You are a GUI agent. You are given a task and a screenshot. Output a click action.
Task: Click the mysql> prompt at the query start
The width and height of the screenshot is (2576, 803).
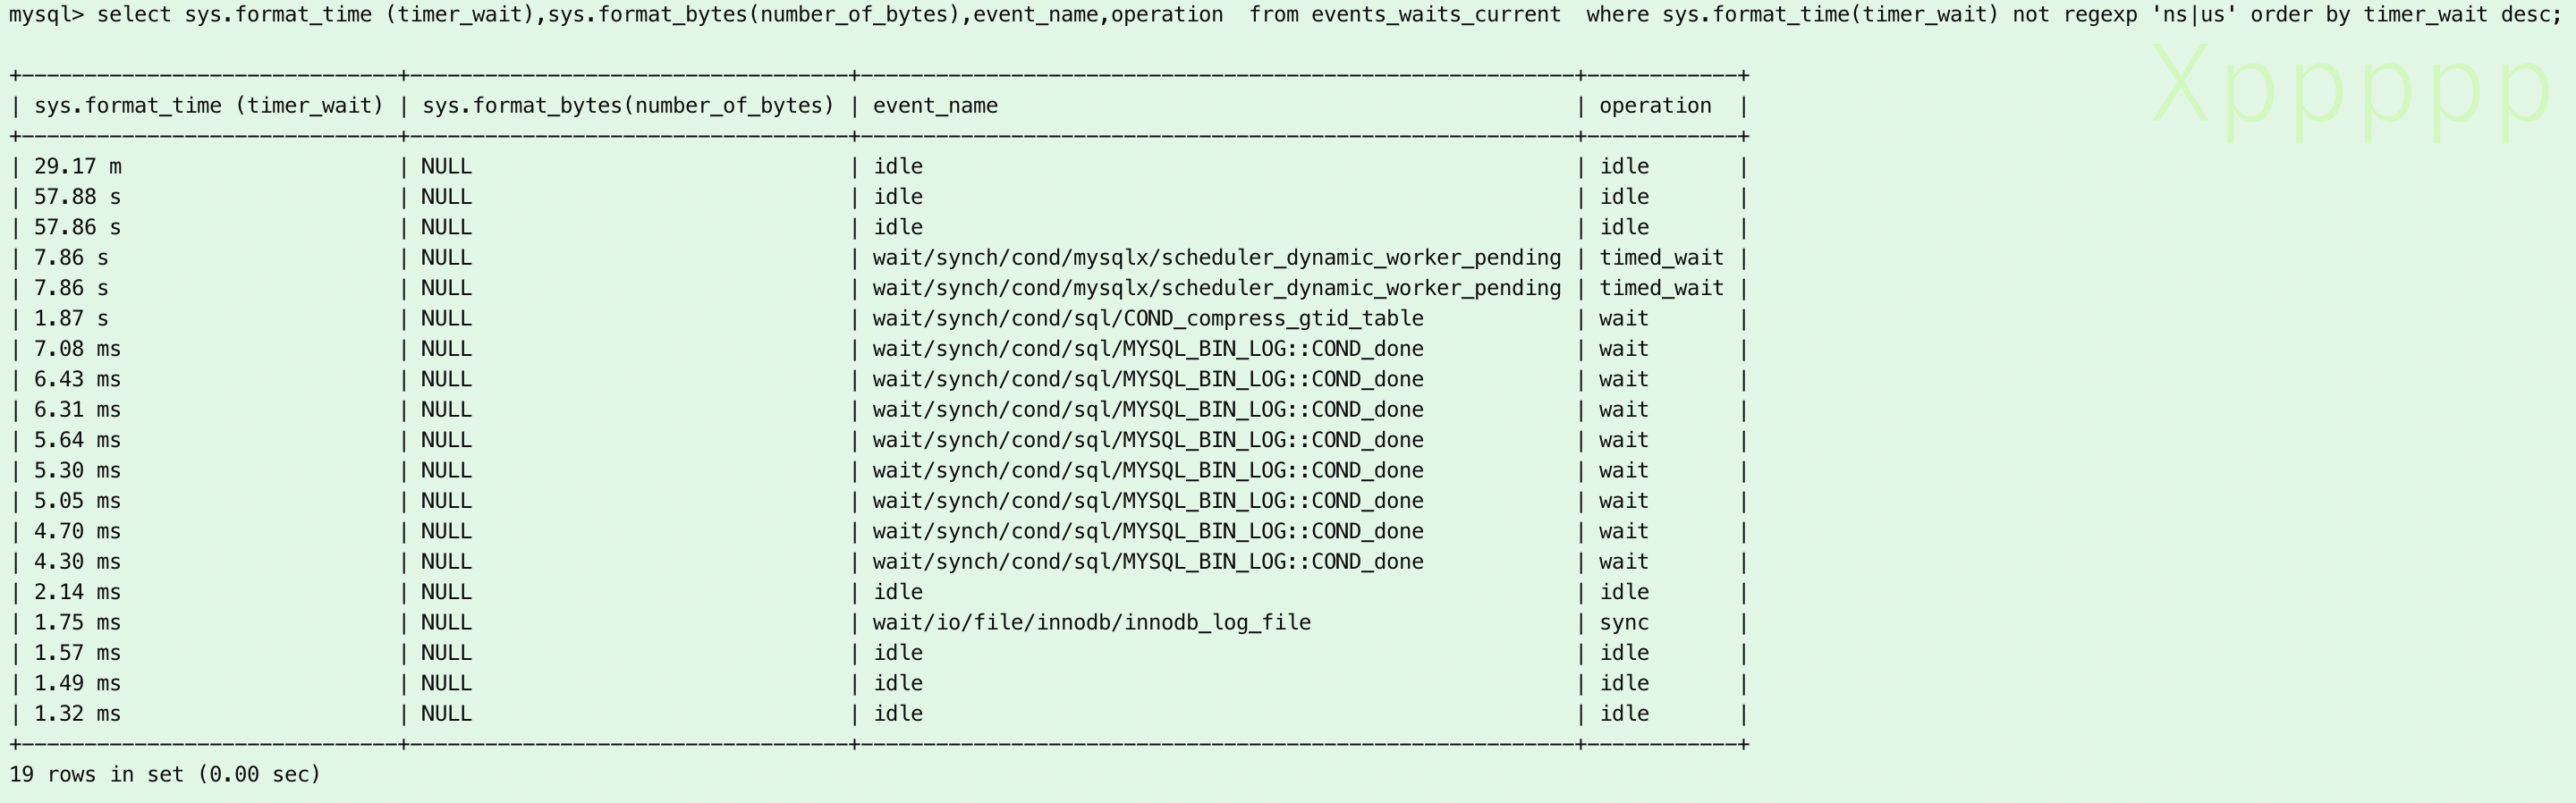[x=46, y=15]
